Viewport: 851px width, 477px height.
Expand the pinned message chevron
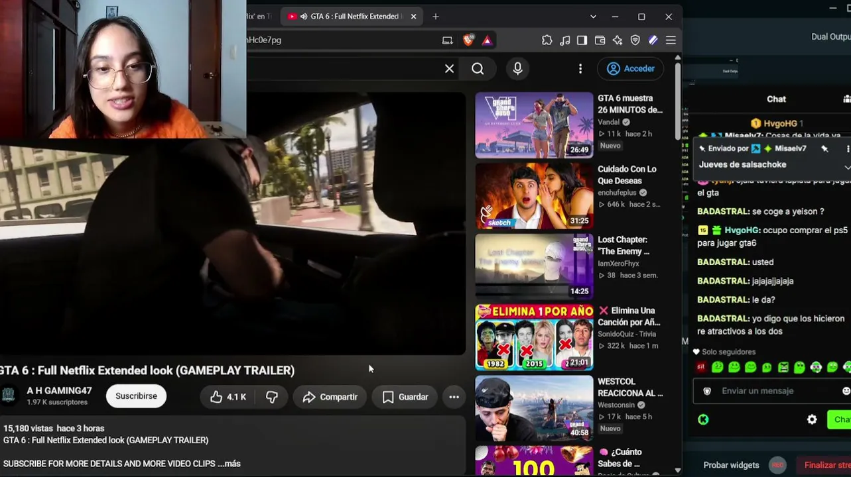[x=847, y=166]
